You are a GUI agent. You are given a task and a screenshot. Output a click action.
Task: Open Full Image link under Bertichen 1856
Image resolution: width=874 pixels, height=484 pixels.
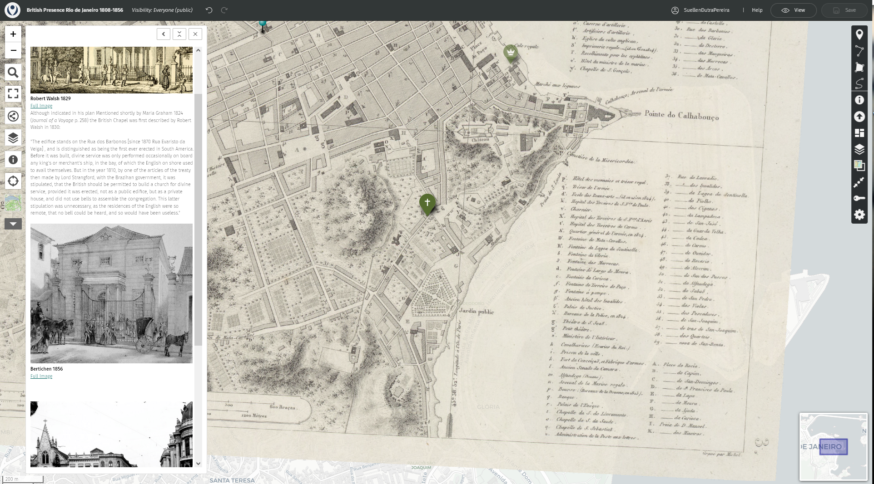click(x=41, y=376)
